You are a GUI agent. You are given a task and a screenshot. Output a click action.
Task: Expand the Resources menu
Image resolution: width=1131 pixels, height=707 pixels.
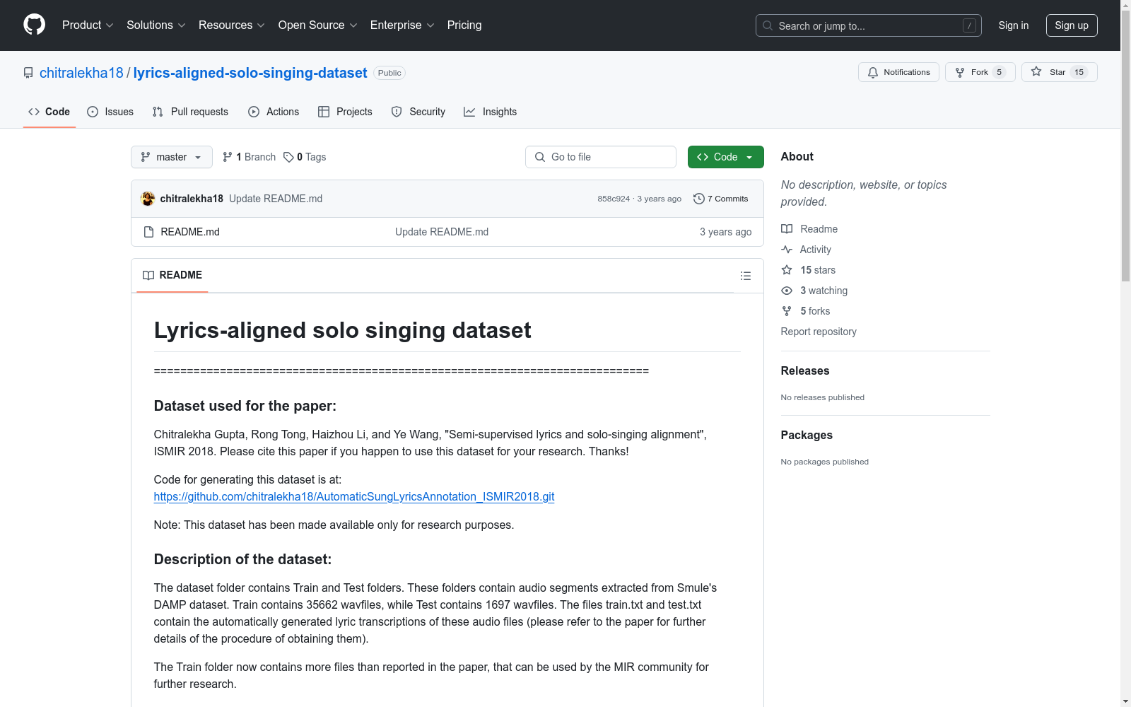231,25
